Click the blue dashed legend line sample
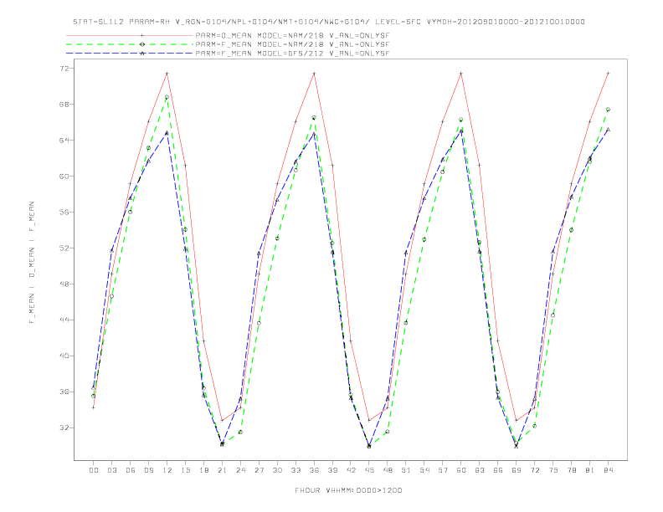Screen dimensions: 663x512 pos(130,54)
